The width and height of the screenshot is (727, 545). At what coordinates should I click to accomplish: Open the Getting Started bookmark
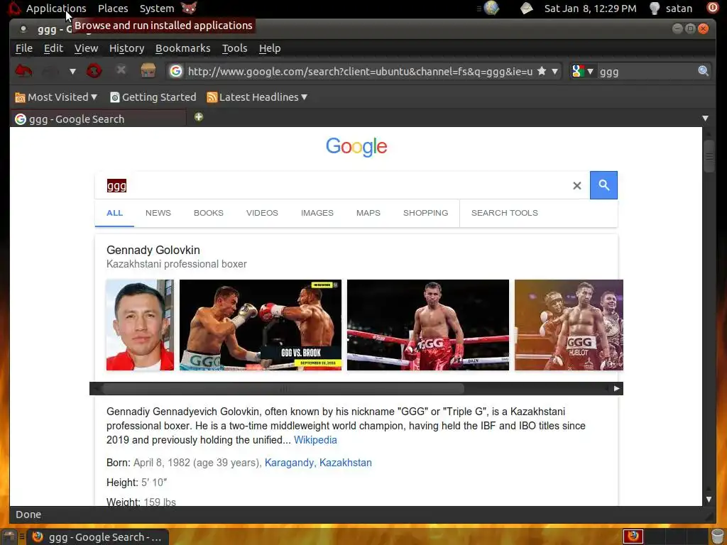pyautogui.click(x=153, y=97)
